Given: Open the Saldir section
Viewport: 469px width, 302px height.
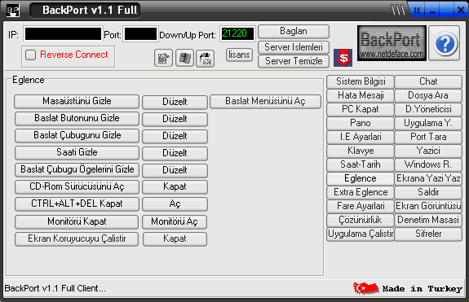Looking at the screenshot, I should 428,192.
